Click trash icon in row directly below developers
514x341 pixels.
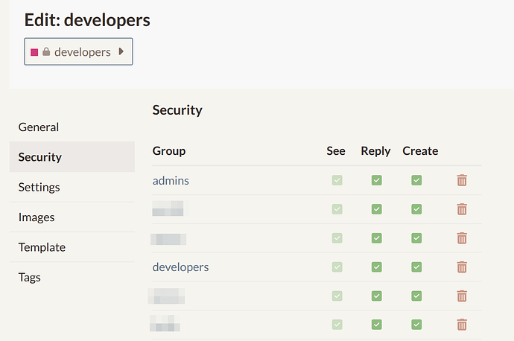coord(462,296)
